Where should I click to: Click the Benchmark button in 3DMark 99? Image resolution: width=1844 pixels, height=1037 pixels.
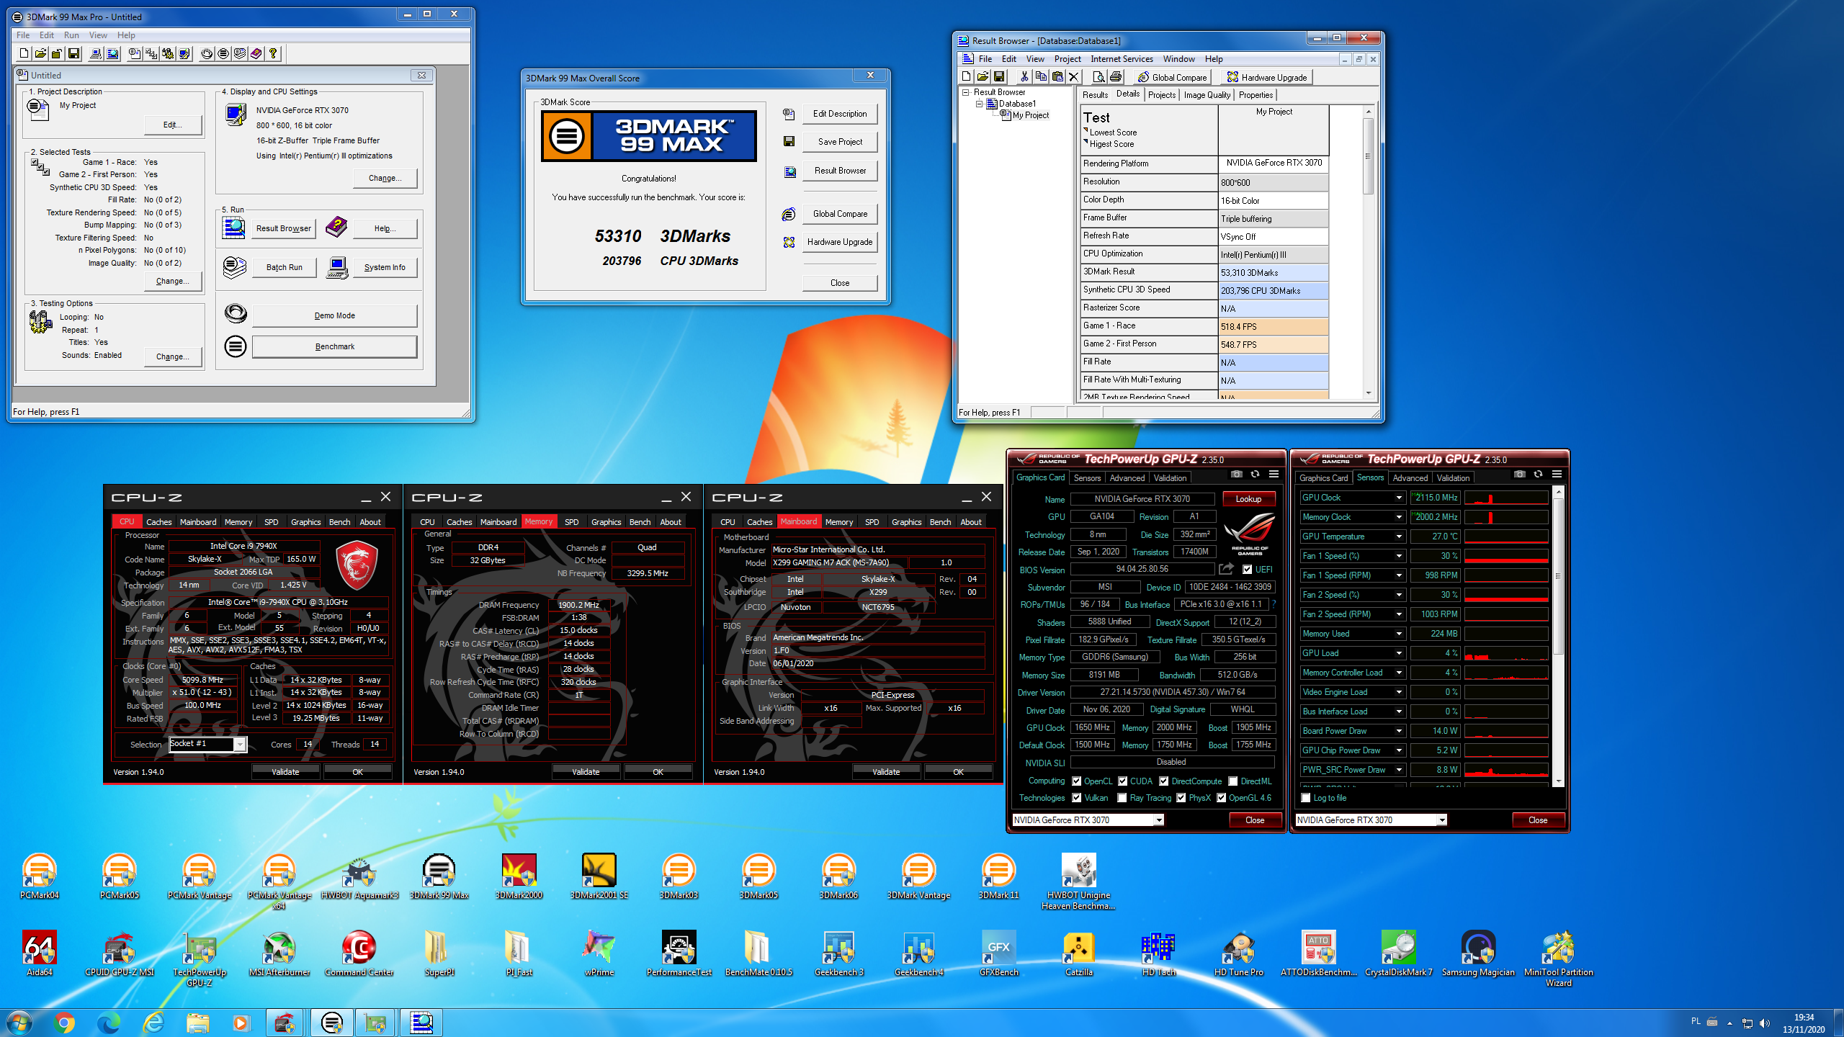[x=334, y=346]
